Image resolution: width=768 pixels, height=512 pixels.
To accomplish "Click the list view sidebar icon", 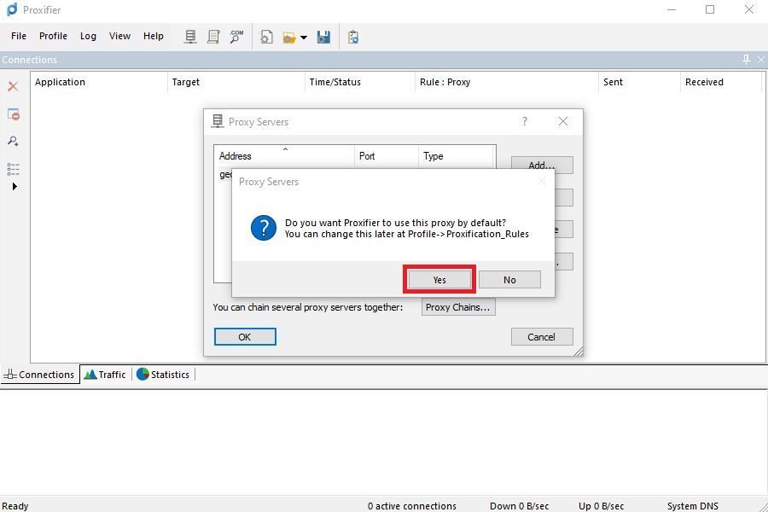I will coord(13,169).
